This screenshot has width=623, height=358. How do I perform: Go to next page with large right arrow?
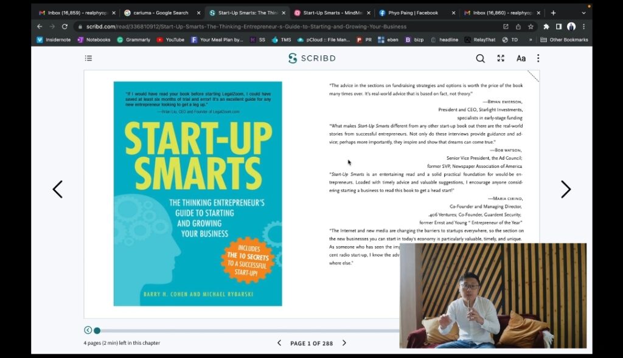click(x=566, y=189)
